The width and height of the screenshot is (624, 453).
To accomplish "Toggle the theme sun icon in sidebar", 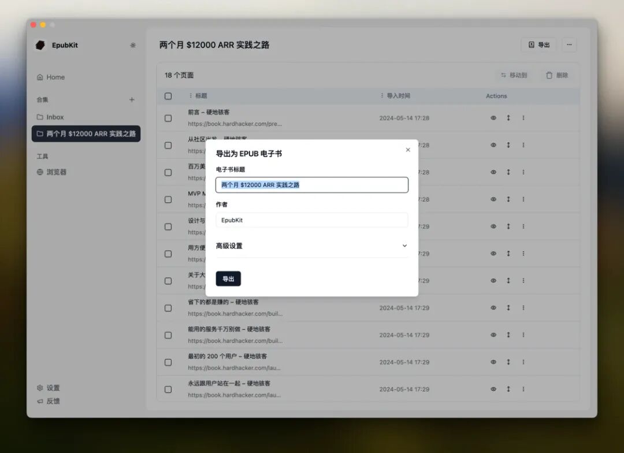I will click(133, 45).
